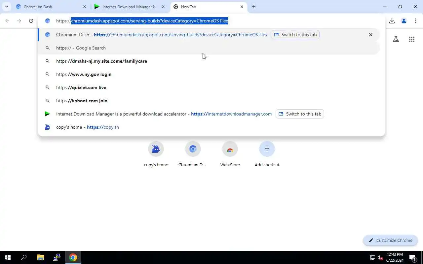Screen dimensions: 423x264
Task: Select the Chromium Dash serving-builds suggestion
Action: [209, 35]
